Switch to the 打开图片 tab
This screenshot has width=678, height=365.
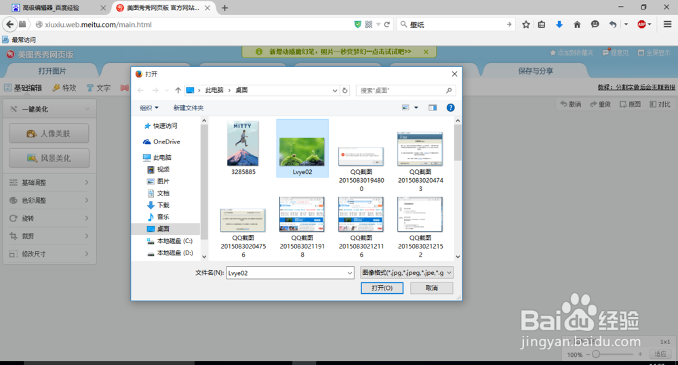click(x=52, y=71)
